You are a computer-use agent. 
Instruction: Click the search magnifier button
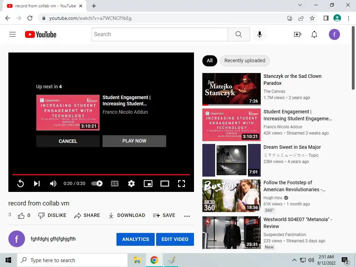point(238,34)
